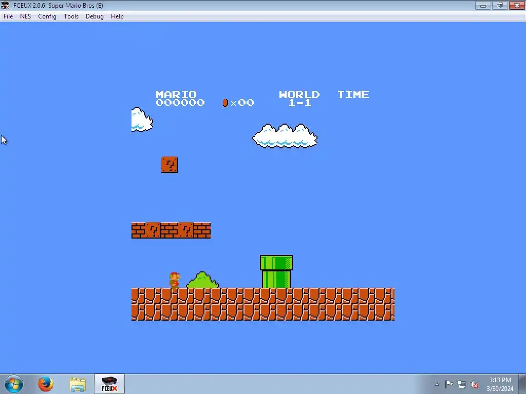The width and height of the screenshot is (526, 394).
Task: Click the coin icon in the HUD
Action: click(225, 103)
